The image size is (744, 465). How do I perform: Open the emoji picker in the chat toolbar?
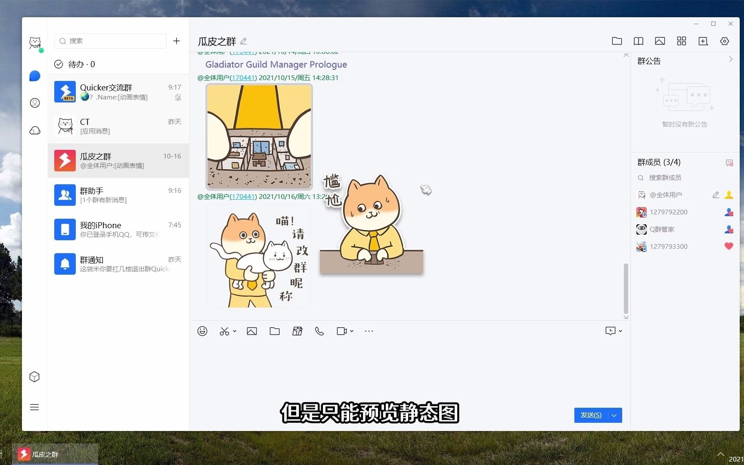pyautogui.click(x=202, y=331)
